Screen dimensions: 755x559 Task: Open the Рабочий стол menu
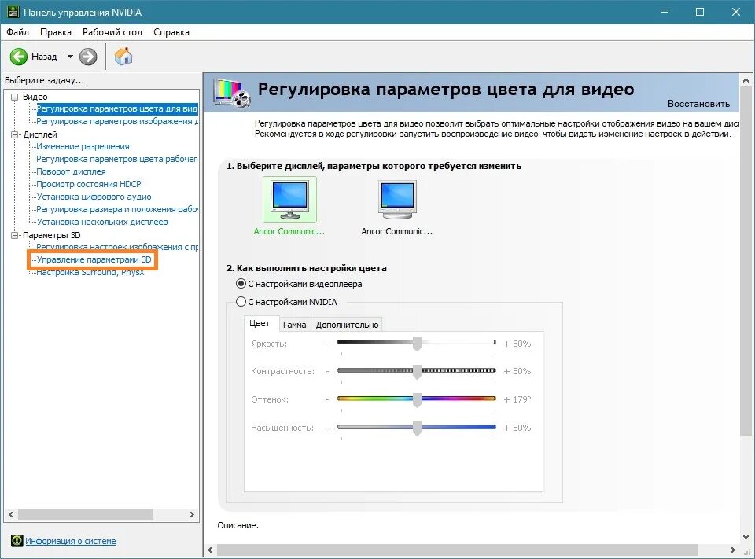pos(112,32)
